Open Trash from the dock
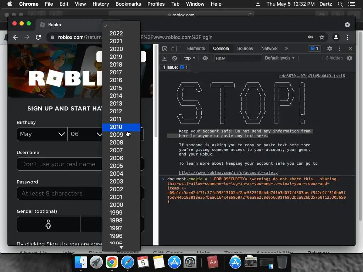This screenshot has height=272, width=363. pos(282,262)
